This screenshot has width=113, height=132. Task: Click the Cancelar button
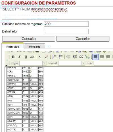point(83,39)
